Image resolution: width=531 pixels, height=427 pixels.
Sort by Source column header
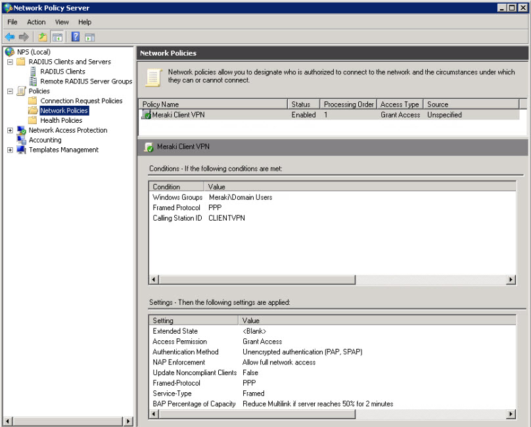pyautogui.click(x=471, y=104)
